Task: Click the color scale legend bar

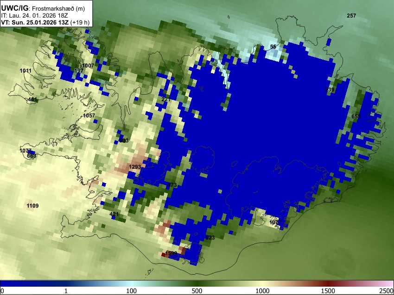Action: click(x=197, y=283)
